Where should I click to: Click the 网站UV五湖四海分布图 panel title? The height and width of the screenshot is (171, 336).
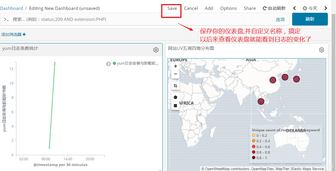pyautogui.click(x=191, y=48)
